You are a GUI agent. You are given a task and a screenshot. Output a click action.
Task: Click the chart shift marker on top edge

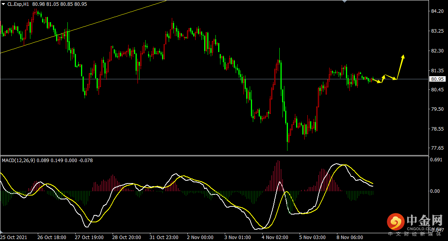click(x=345, y=2)
